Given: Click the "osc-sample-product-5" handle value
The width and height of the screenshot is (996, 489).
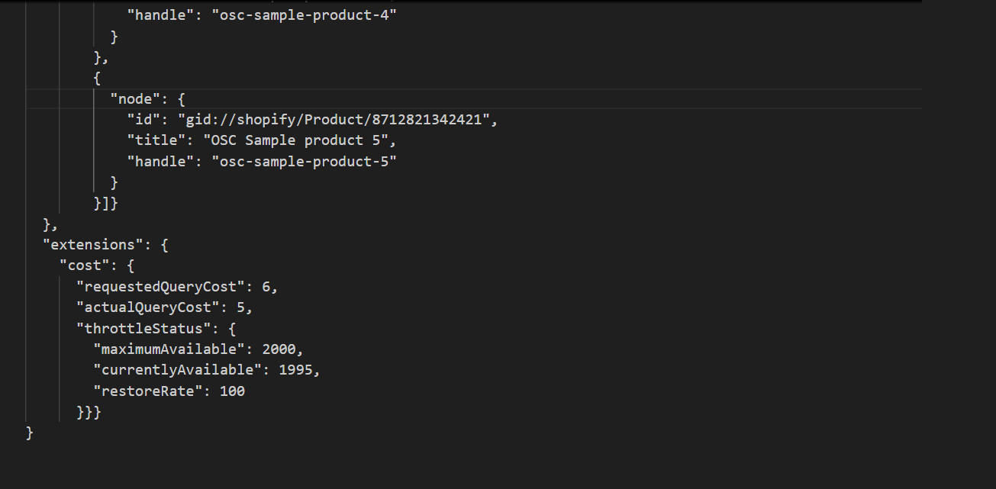Looking at the screenshot, I should 305,161.
